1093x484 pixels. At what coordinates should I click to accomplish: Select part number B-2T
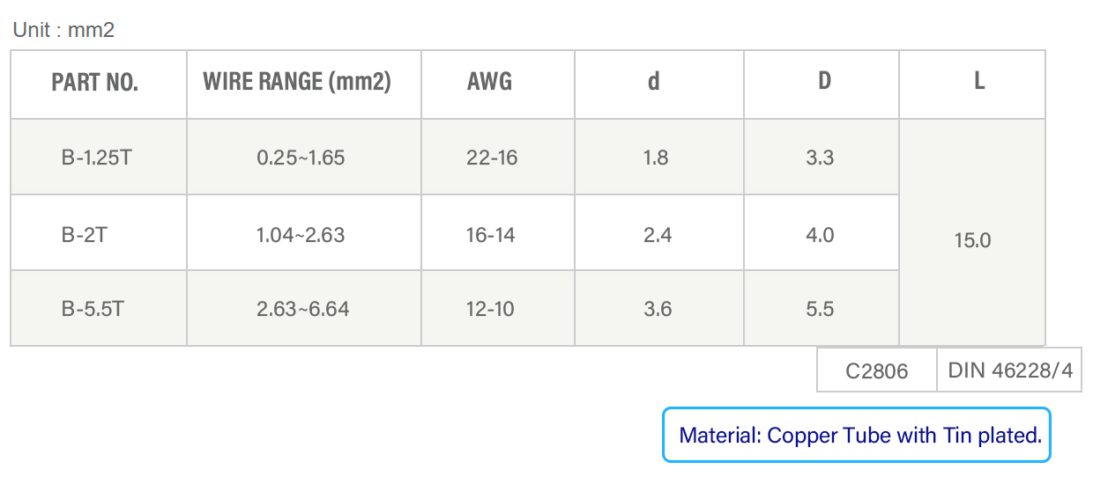[85, 236]
